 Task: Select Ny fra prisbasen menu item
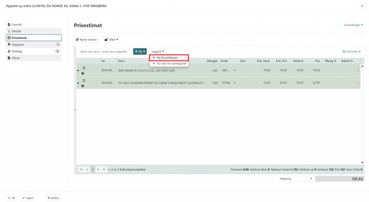(x=169, y=58)
